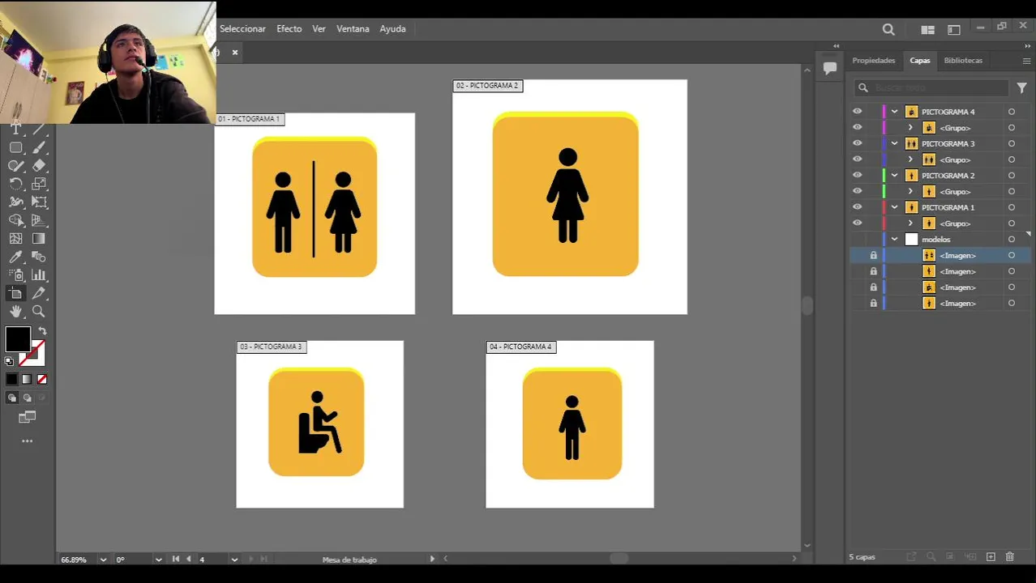
Task: Select the Hand tool
Action: click(x=15, y=312)
